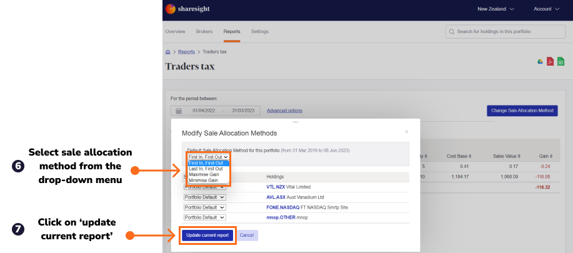Click the gain total -116.32

point(542,187)
